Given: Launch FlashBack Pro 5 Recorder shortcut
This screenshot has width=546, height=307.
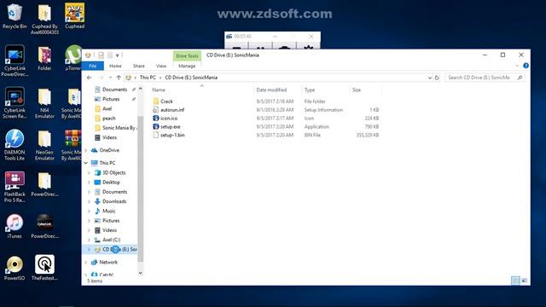Looking at the screenshot, I should click(x=15, y=187).
